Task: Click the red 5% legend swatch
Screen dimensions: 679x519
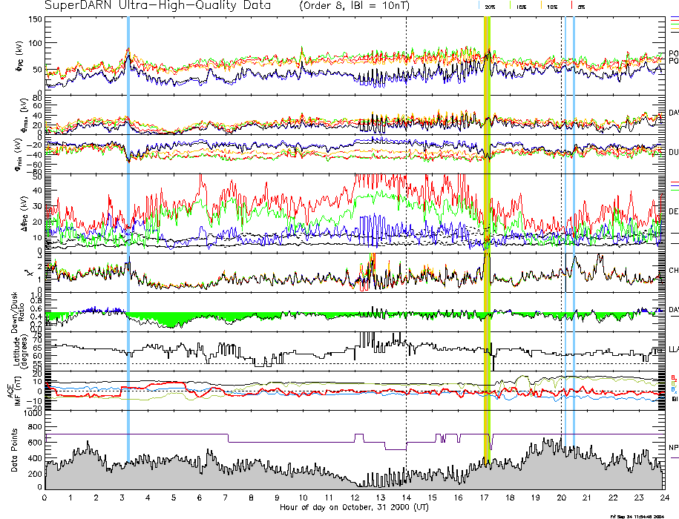Action: click(572, 6)
